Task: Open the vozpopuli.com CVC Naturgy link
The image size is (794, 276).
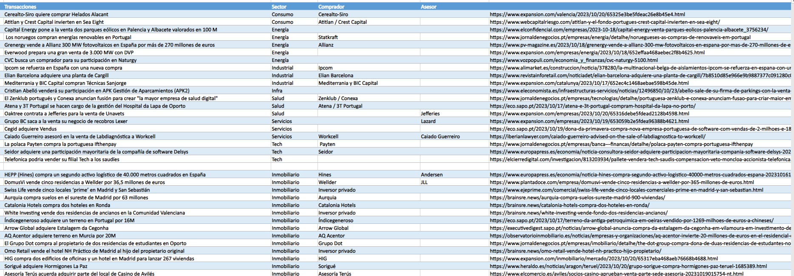Action: click(573, 60)
